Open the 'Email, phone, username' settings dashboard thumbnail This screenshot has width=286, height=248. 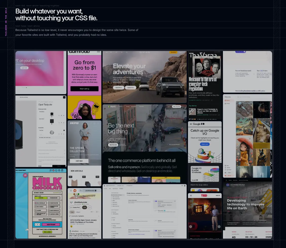[145, 211]
